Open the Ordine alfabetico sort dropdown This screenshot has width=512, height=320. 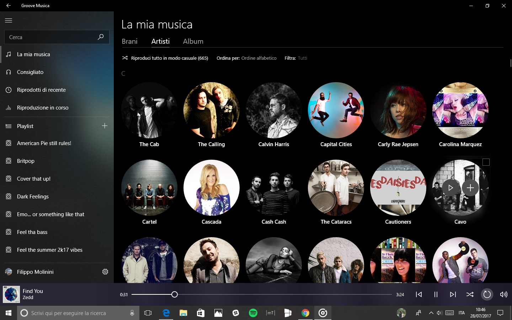coord(259,58)
